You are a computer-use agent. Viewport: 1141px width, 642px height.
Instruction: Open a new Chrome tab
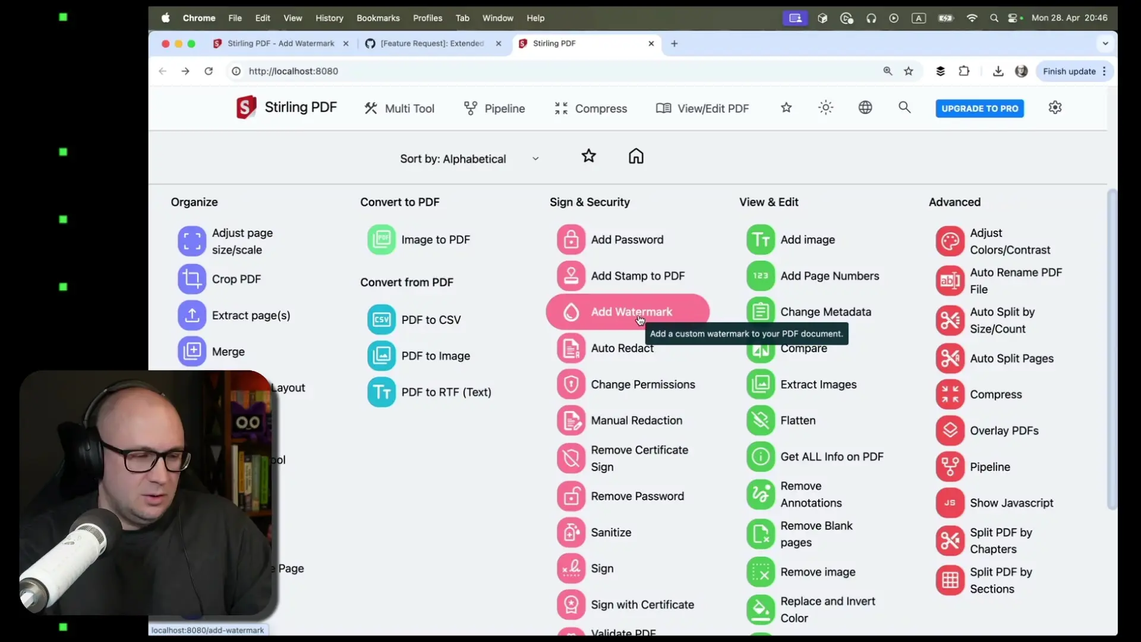pos(674,43)
